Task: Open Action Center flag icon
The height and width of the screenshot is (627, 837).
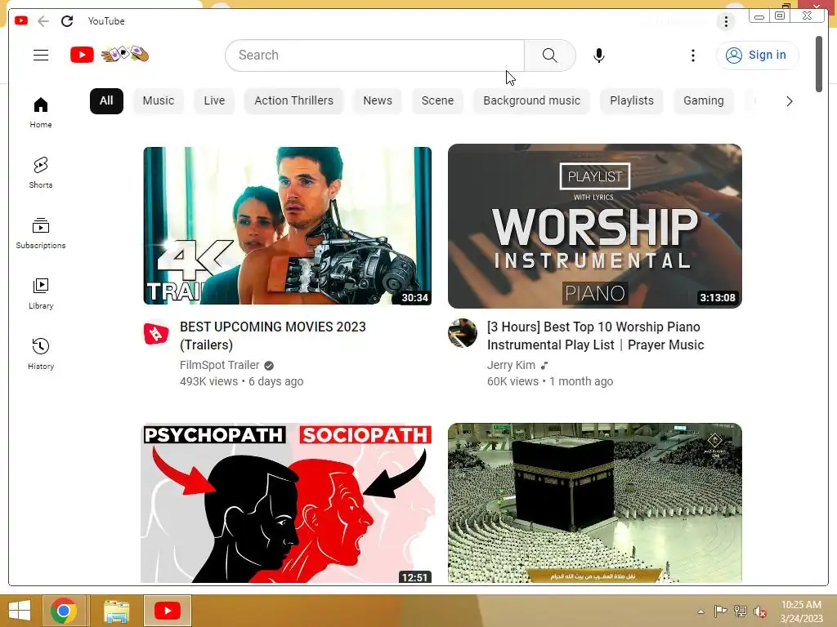Action: coord(721,611)
